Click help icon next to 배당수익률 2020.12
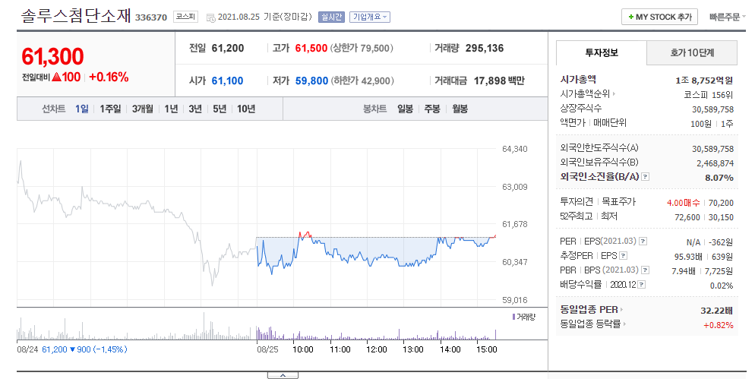Image resolution: width=755 pixels, height=379 pixels. click(641, 285)
